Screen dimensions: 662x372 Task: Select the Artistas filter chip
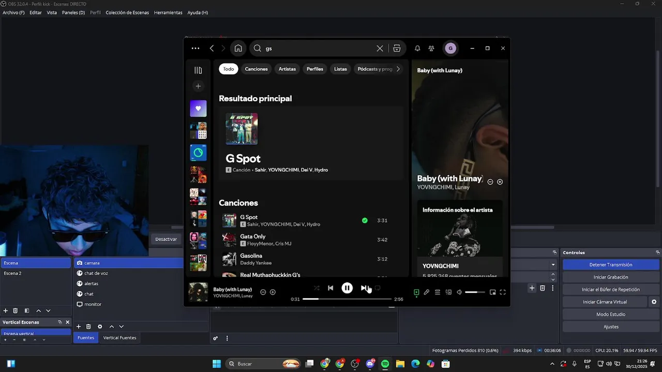click(287, 69)
